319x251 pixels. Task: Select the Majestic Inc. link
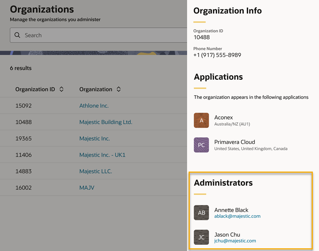click(95, 138)
